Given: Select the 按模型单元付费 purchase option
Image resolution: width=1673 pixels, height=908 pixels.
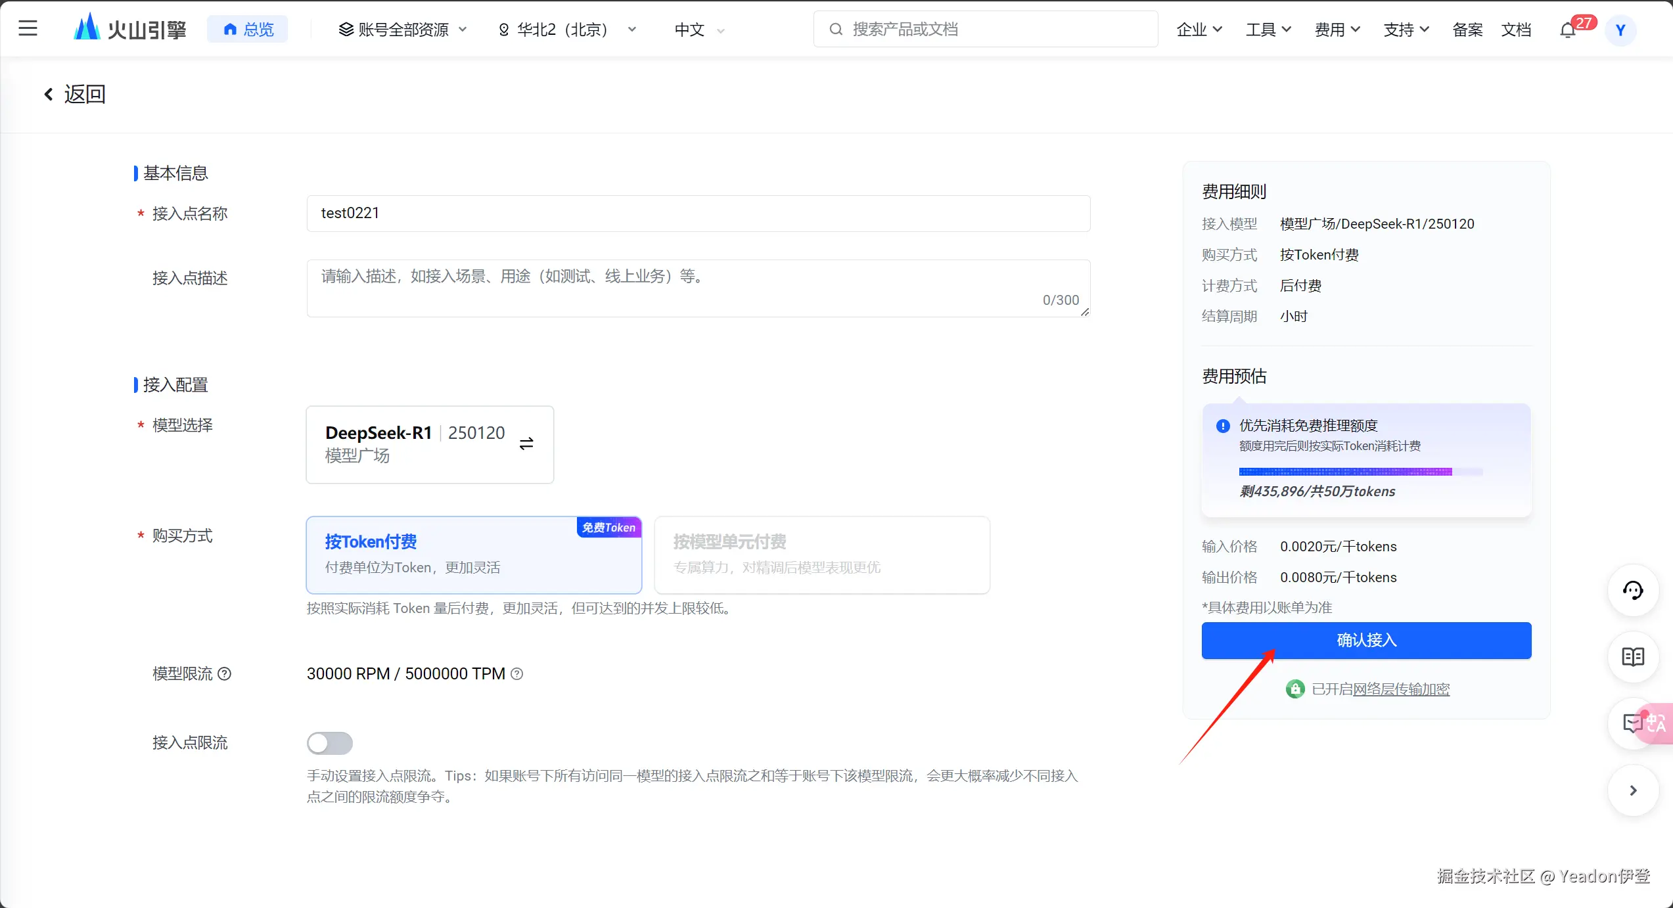Looking at the screenshot, I should pos(821,555).
